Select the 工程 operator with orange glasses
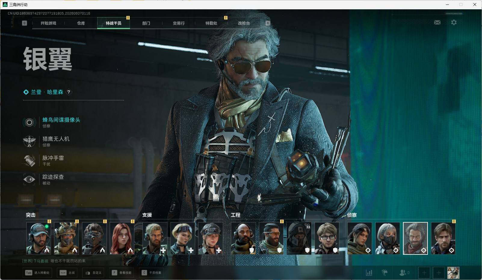This screenshot has height=280, width=482. pyautogui.click(x=271, y=239)
